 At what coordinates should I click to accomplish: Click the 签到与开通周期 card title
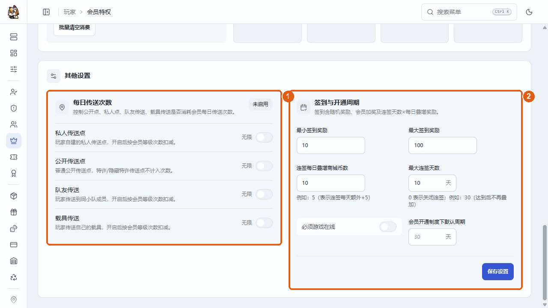click(337, 103)
